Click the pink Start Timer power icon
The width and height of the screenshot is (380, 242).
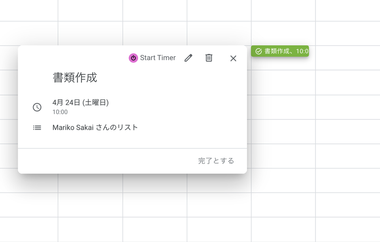133,58
